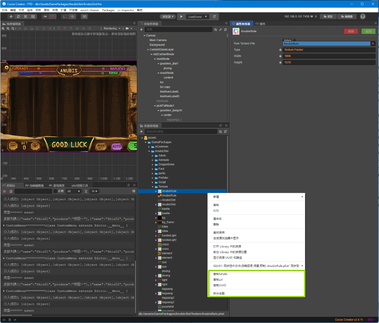Open the LoadScene dropdown
Screen dimensions: 379x323
point(198,17)
